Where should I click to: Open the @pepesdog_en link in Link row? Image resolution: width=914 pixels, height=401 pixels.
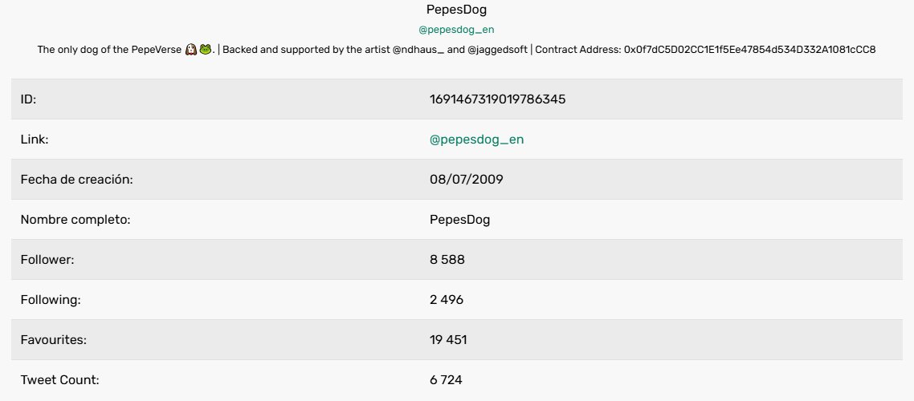pos(477,140)
